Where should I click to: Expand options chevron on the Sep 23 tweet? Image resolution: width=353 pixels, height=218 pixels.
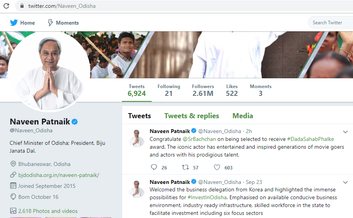(x=346, y=182)
